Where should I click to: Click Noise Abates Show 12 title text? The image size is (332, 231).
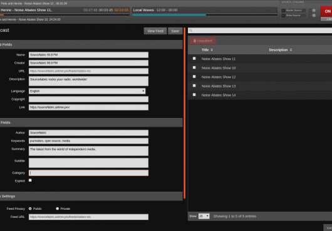click(218, 77)
